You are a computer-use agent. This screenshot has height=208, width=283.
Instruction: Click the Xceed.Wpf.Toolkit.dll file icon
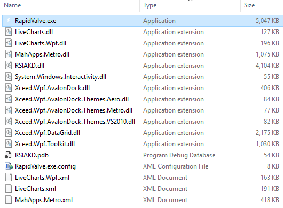click(9, 143)
